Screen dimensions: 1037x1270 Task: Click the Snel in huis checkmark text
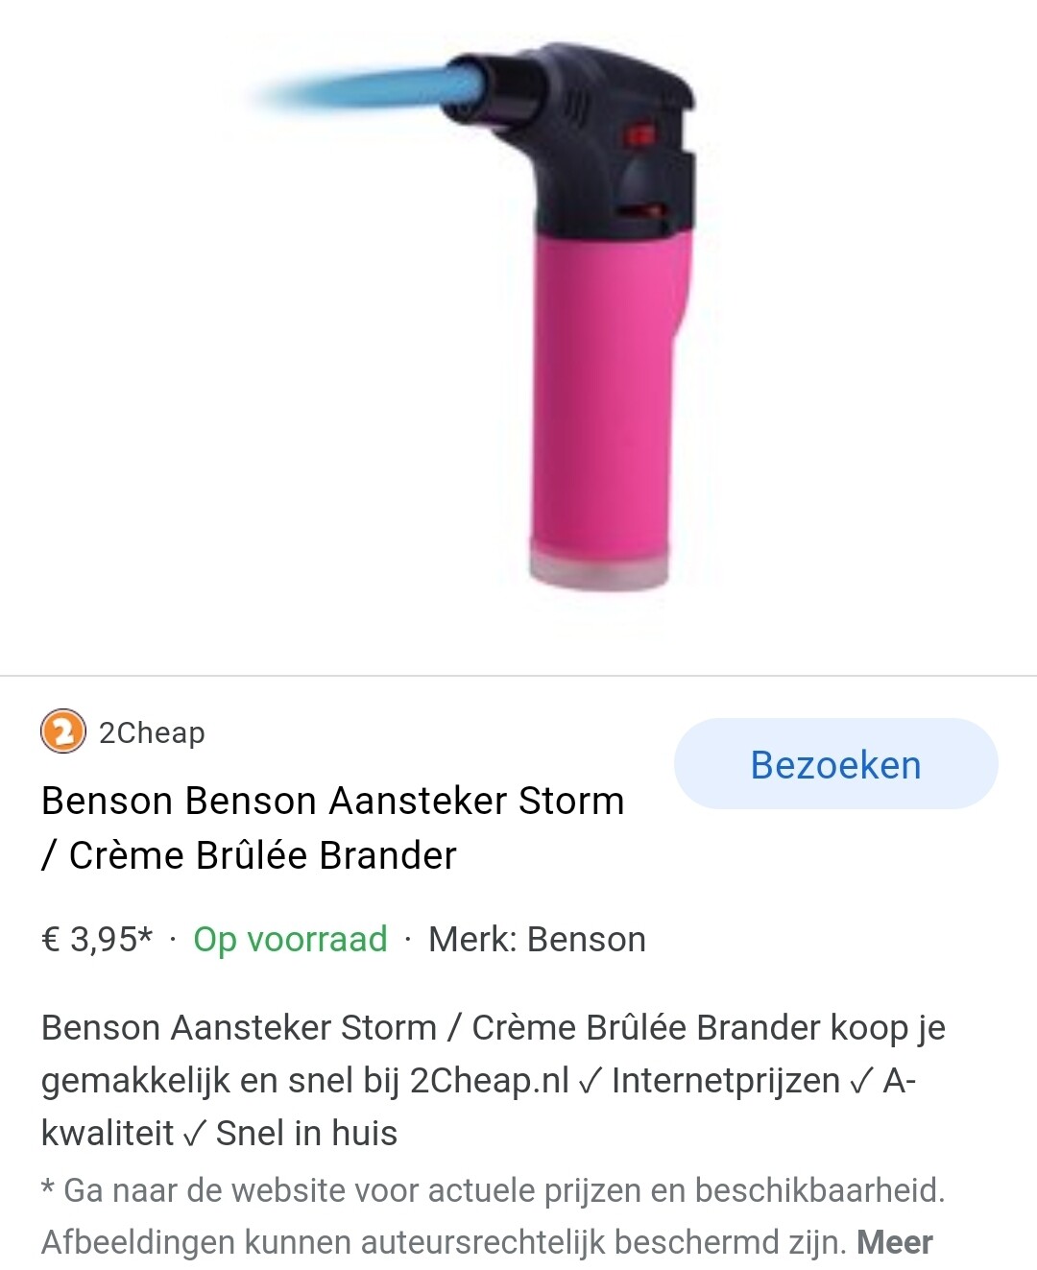289,1134
